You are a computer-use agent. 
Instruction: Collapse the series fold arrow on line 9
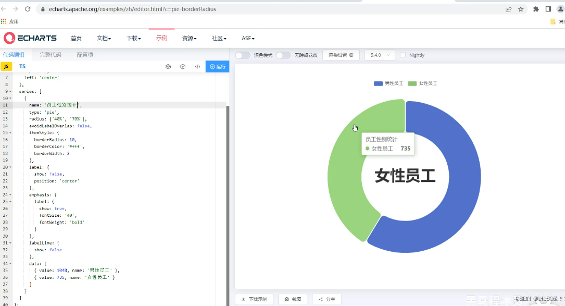(x=10, y=92)
